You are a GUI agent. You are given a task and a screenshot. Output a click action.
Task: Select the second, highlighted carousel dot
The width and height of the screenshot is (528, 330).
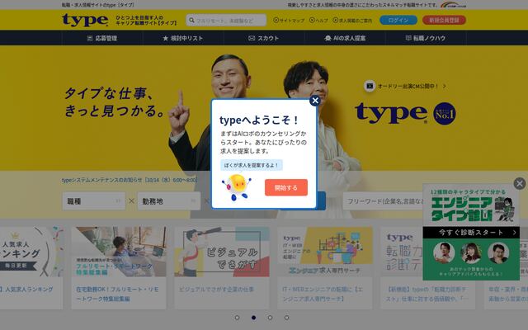[x=253, y=318]
